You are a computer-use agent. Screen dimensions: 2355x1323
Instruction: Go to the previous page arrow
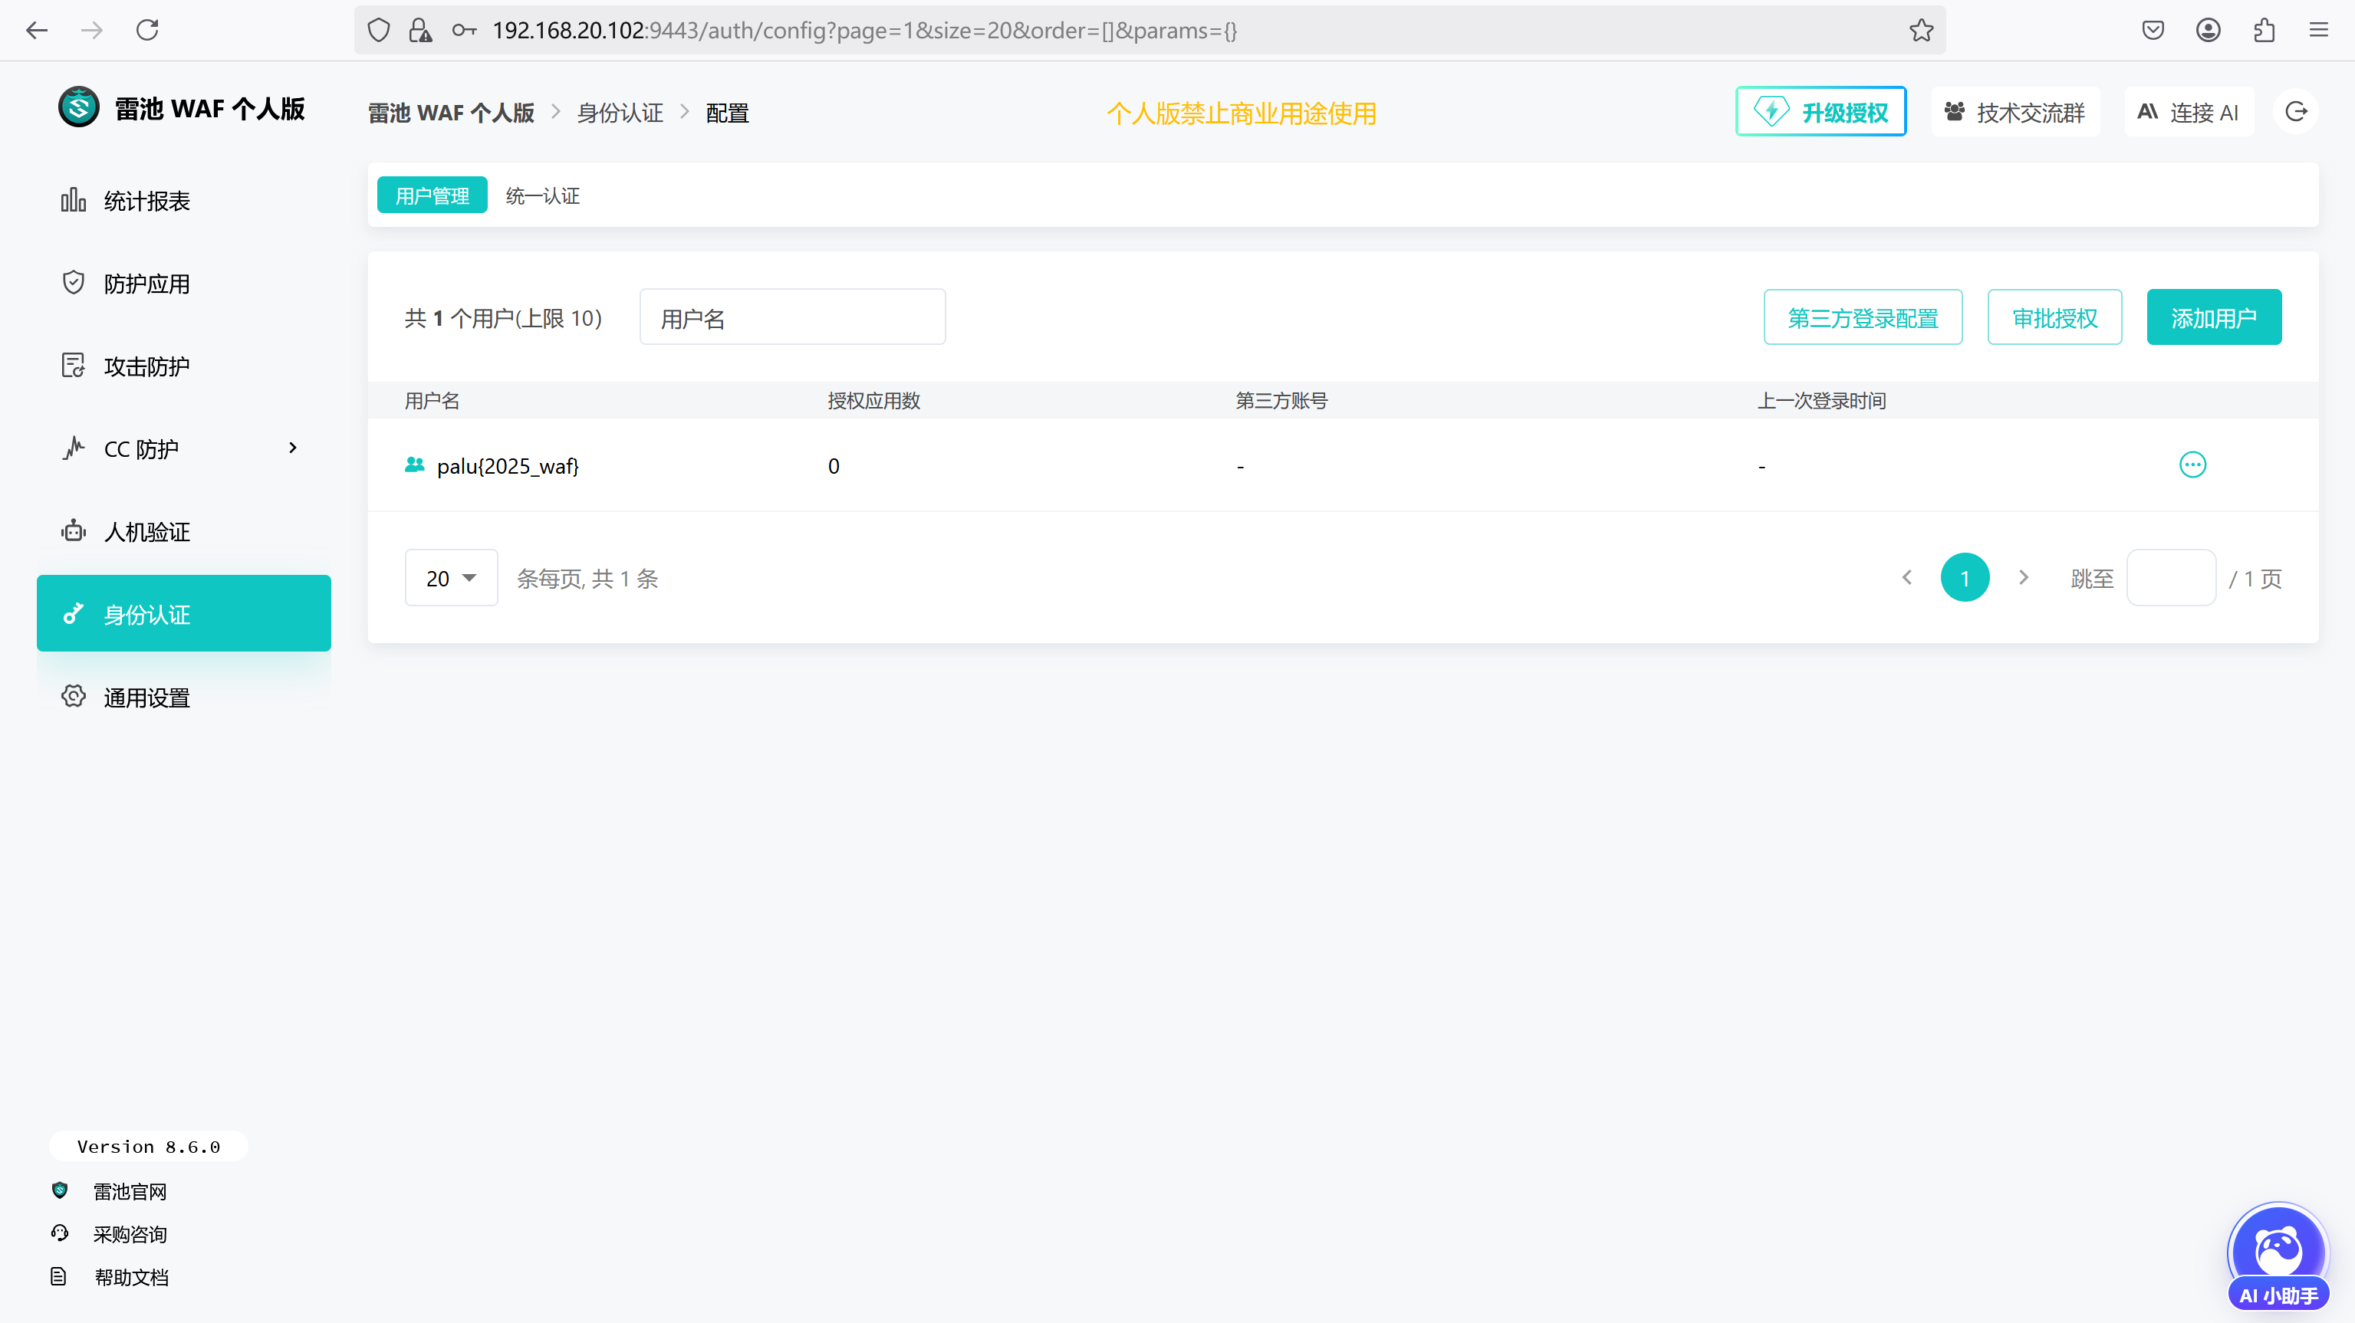1907,577
